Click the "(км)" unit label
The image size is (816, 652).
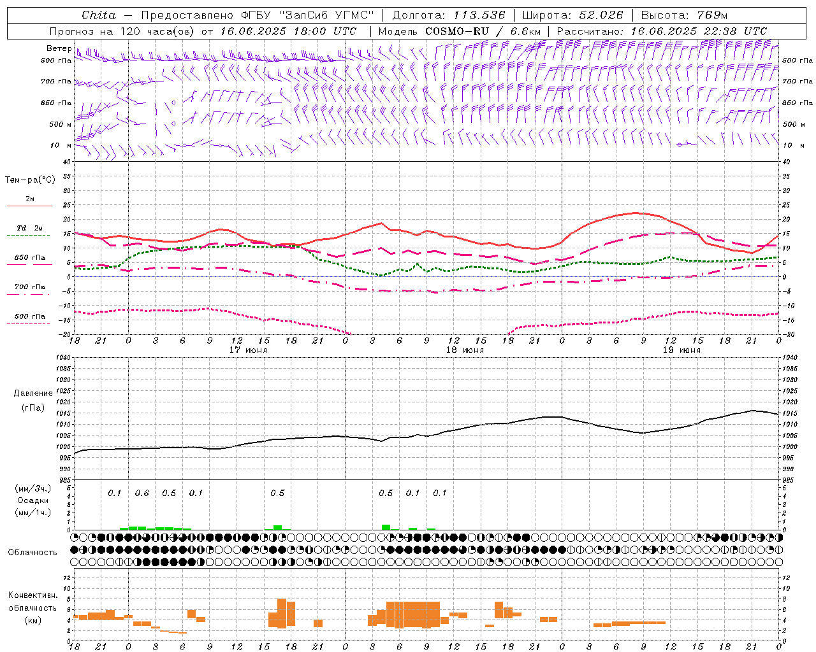[33, 620]
